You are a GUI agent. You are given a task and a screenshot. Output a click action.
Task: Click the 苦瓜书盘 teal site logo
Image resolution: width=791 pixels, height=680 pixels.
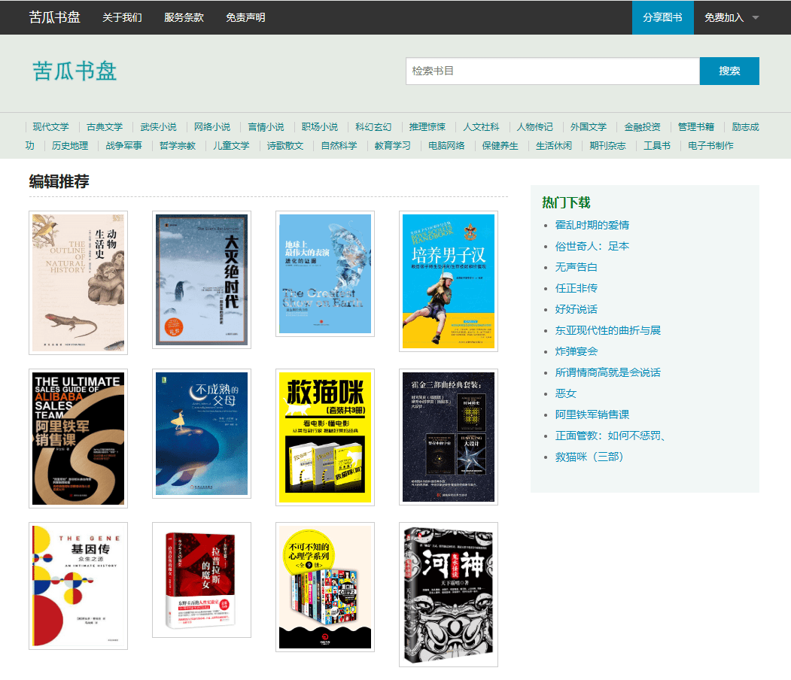point(75,71)
